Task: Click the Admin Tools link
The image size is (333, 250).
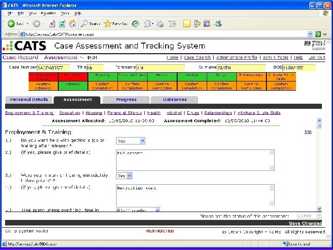Action: [x=276, y=57]
